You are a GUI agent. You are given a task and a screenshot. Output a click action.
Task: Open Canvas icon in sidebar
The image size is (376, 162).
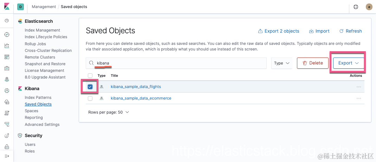tap(7, 68)
